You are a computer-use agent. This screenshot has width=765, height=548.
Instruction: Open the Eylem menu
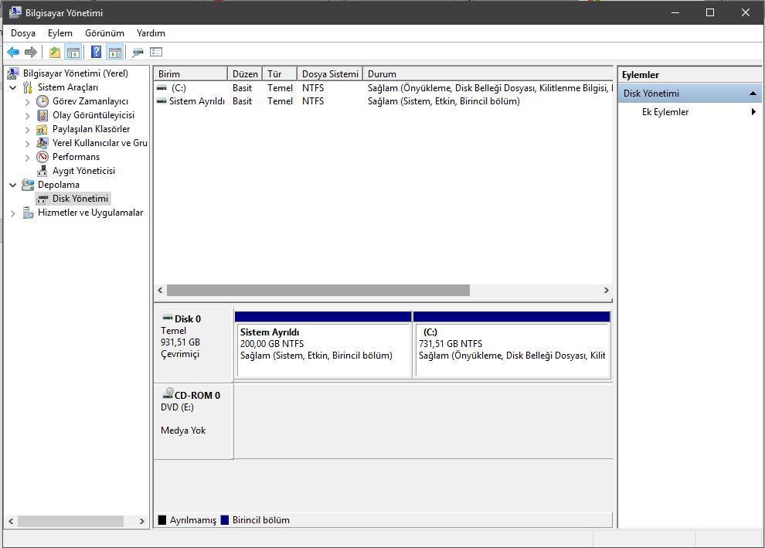[60, 33]
